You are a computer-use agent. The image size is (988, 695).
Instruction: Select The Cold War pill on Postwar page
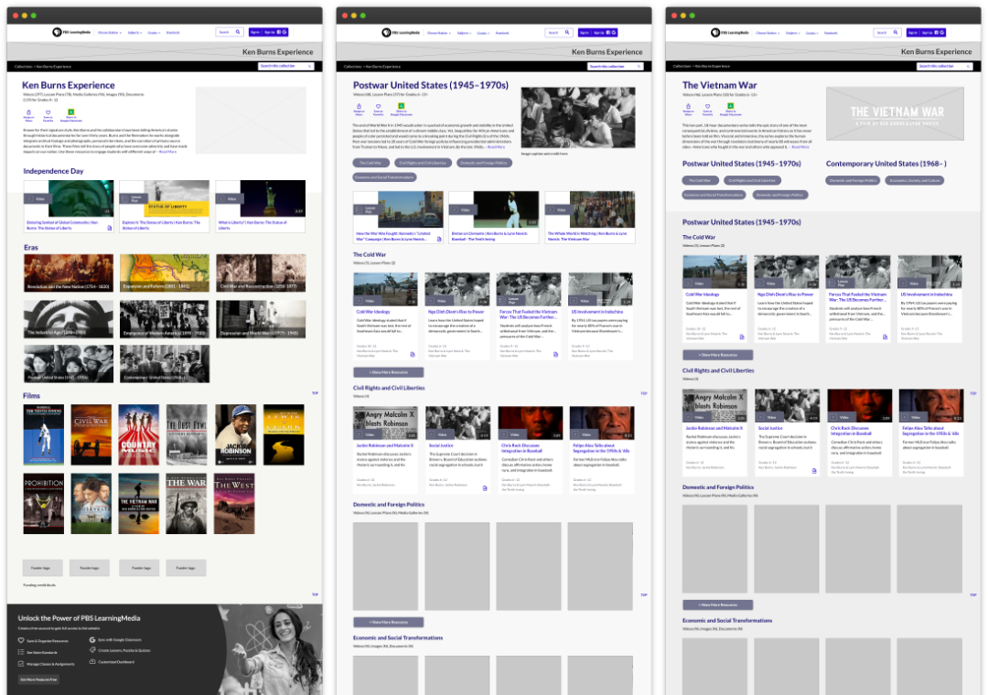pos(370,163)
